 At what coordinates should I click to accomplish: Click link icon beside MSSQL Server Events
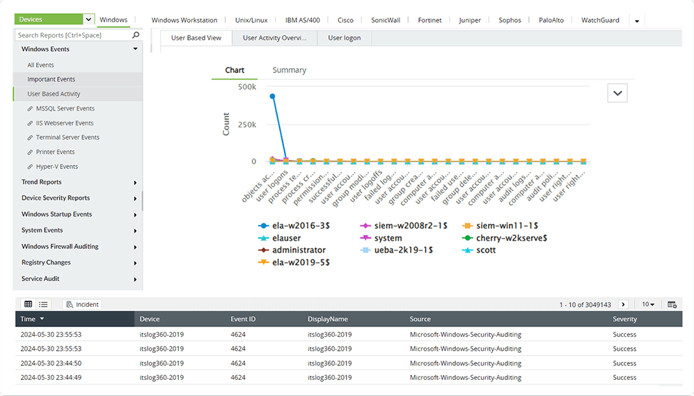(30, 109)
